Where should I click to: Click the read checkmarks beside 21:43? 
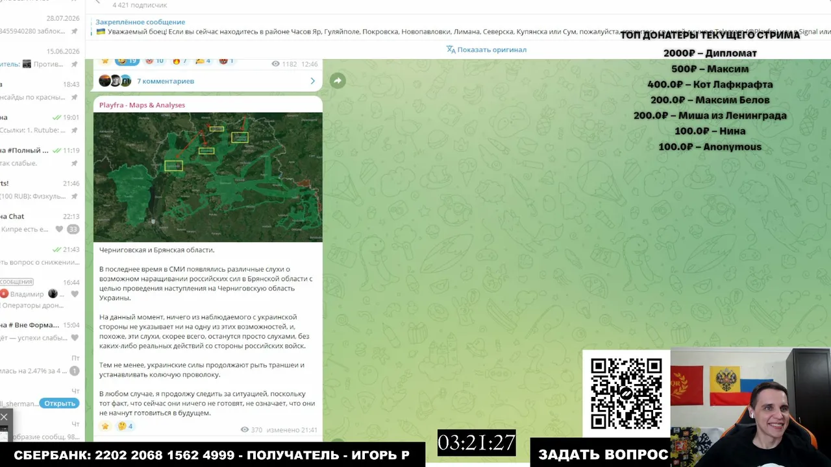pyautogui.click(x=56, y=250)
